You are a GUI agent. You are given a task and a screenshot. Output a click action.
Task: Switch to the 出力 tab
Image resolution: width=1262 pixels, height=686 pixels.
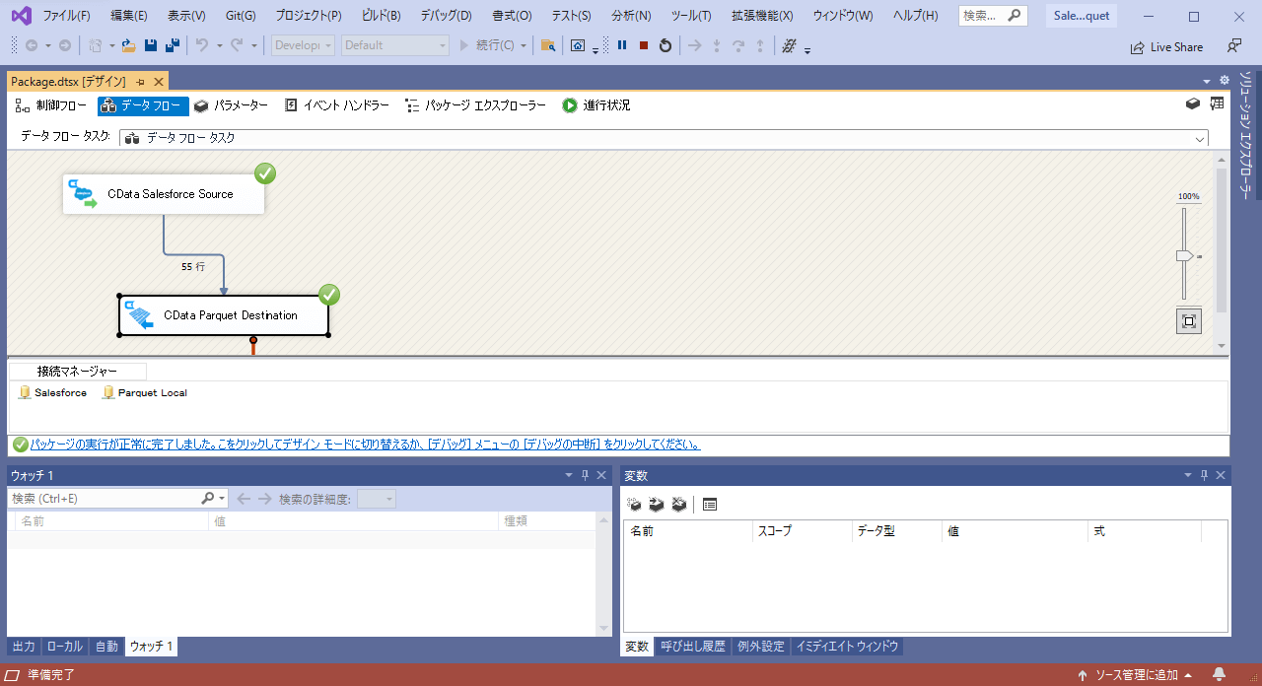point(24,647)
